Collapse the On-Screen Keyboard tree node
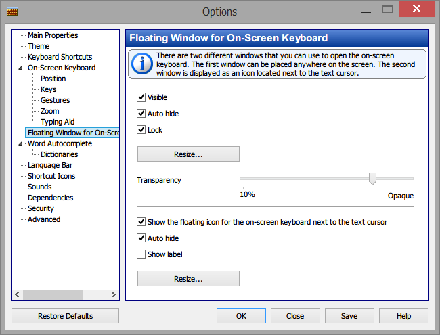The width and height of the screenshot is (440, 335). coord(20,68)
